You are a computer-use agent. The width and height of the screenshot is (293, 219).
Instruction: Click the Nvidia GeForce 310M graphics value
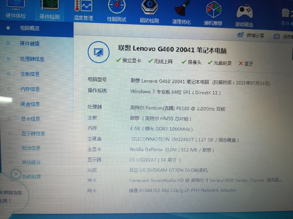[x=172, y=150]
